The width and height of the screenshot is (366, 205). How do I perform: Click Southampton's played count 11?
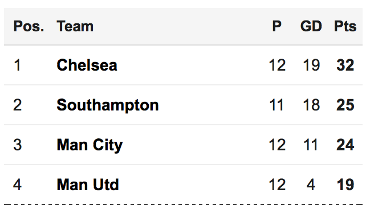click(276, 105)
